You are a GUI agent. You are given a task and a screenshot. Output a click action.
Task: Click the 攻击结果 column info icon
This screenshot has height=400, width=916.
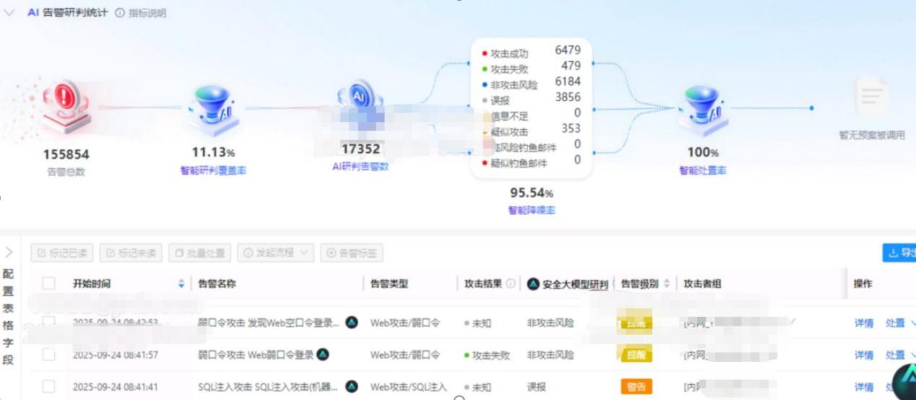tap(511, 284)
